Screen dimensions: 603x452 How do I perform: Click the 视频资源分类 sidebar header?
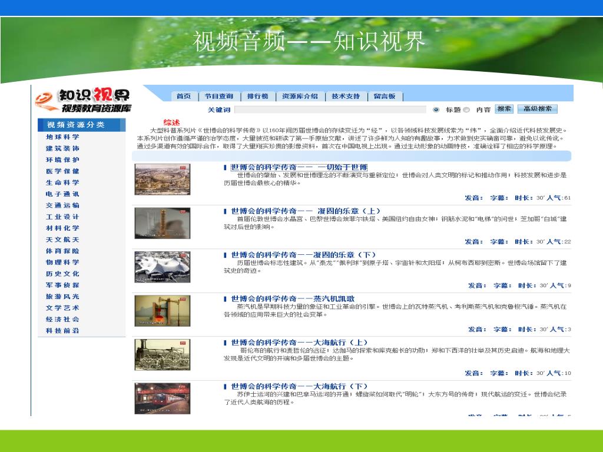click(x=81, y=125)
